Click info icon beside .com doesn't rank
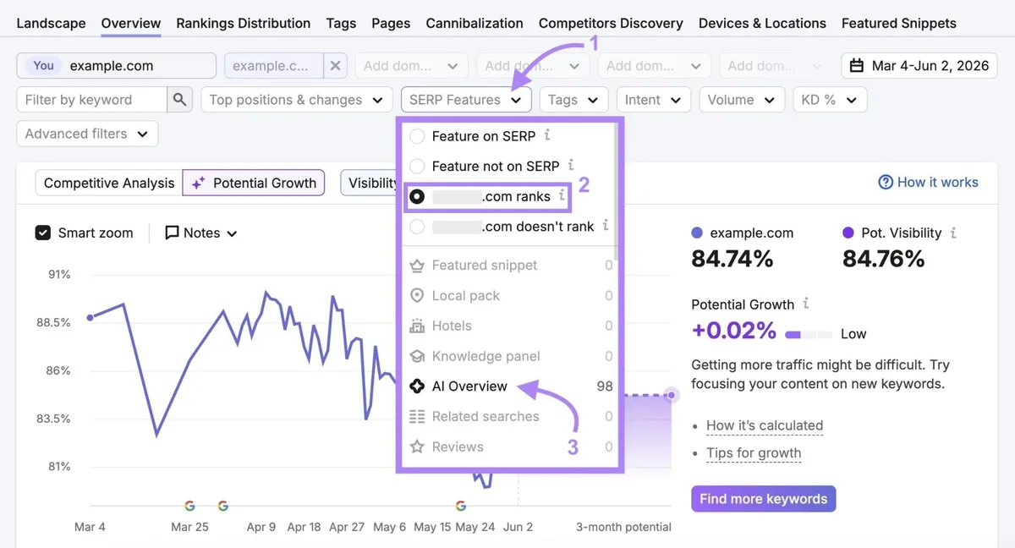 (x=606, y=226)
